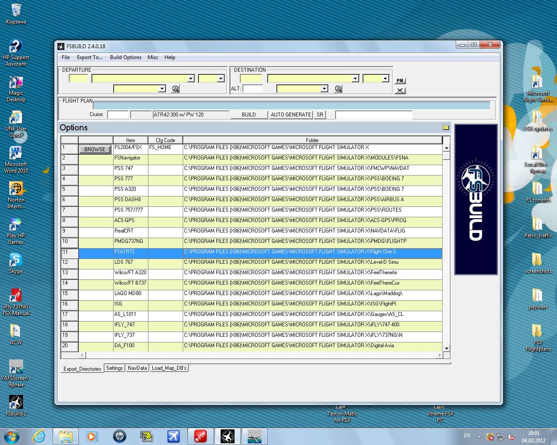Open the Help menu

click(170, 57)
